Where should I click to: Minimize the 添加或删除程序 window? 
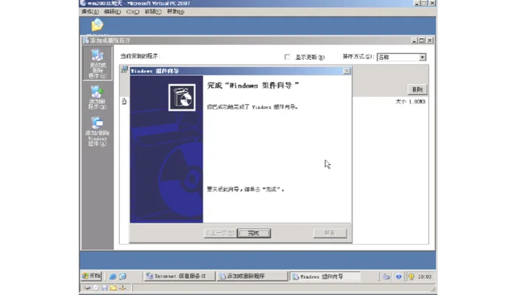coord(414,41)
